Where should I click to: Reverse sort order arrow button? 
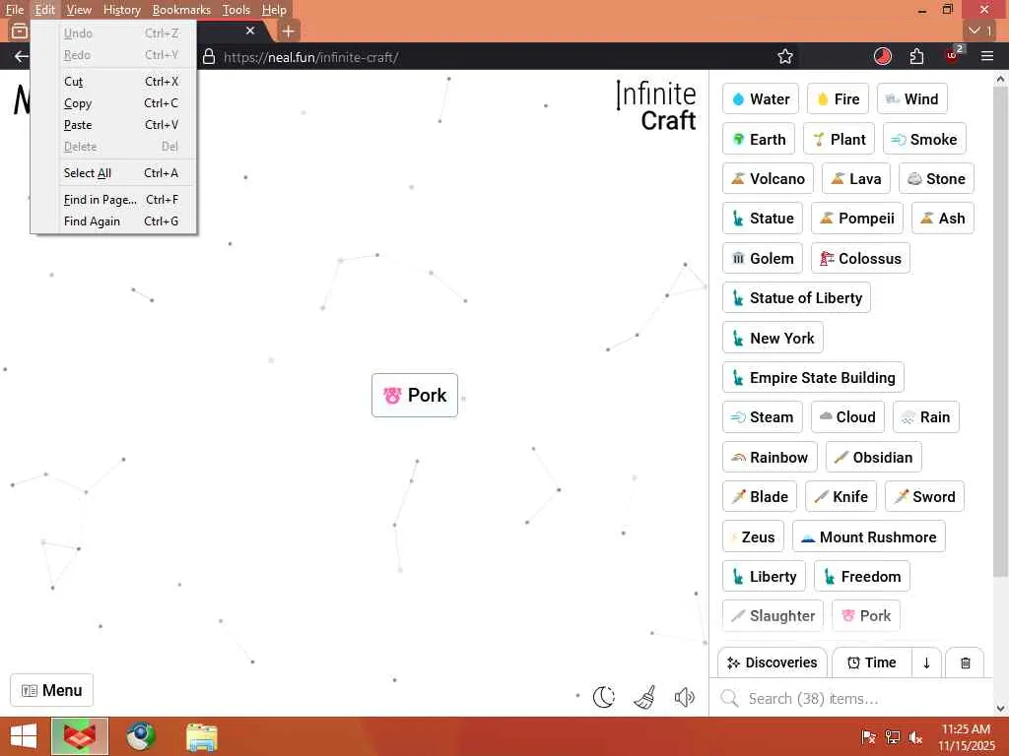coord(926,662)
